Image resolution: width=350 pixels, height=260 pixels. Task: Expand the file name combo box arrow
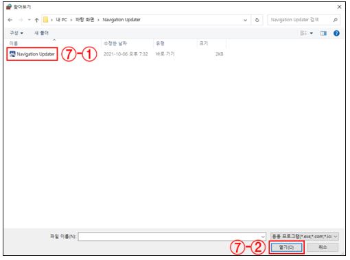[263, 237]
